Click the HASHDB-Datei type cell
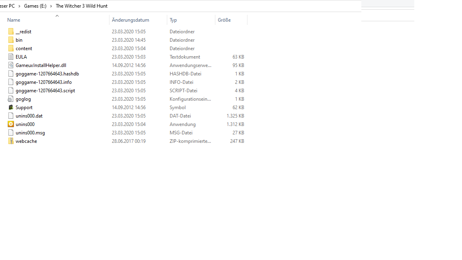 pos(185,74)
